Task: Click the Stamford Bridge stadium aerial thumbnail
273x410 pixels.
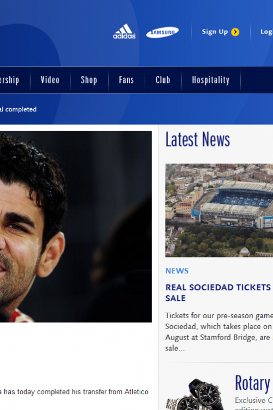Action: (x=219, y=210)
